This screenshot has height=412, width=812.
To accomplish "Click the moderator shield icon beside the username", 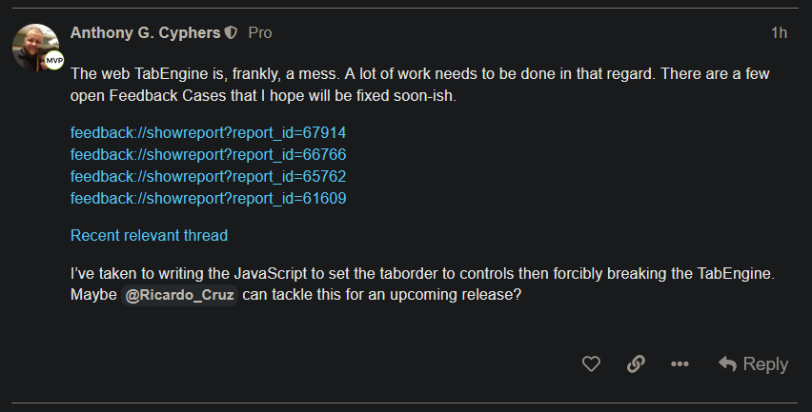I will [231, 32].
